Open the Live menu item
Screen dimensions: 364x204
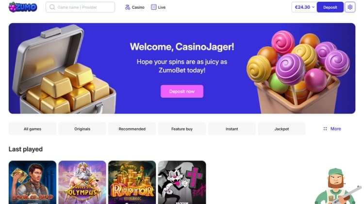pos(162,7)
